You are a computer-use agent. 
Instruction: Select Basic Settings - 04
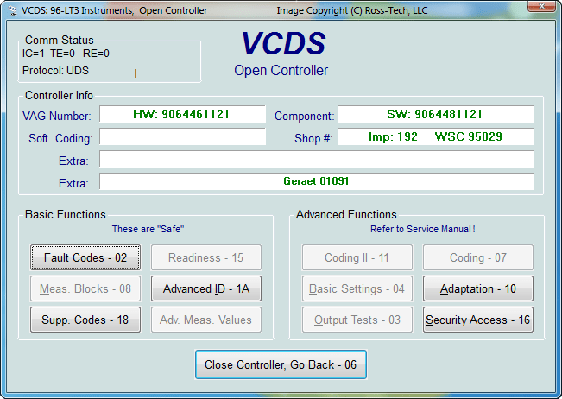point(357,288)
